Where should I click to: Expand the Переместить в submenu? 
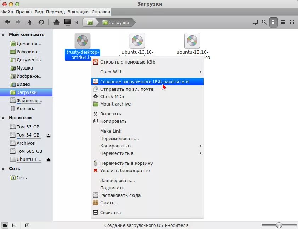coord(147,153)
